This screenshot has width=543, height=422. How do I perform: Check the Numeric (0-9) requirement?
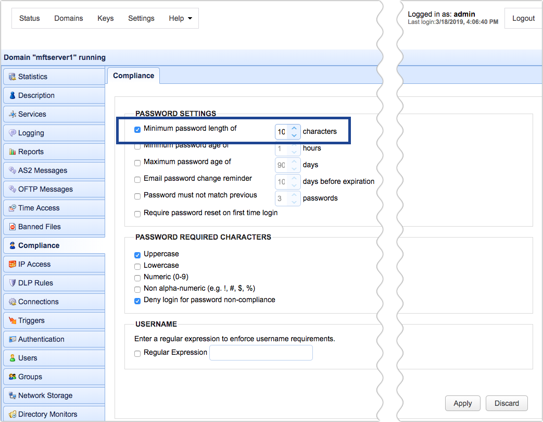coord(137,278)
